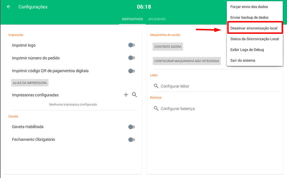Click the Gaveta section heading
The width and height of the screenshot is (287, 178).
13,116
